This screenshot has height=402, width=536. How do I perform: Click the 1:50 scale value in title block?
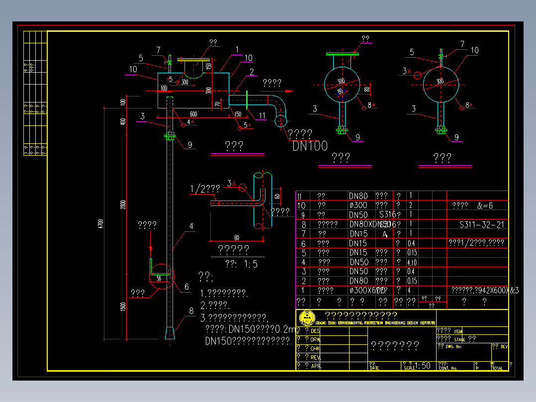click(423, 366)
